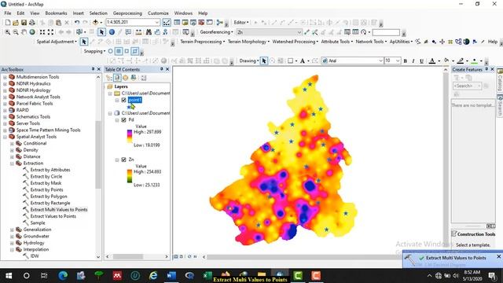Click the Save map icon
Screen dimensions: 503x283
(x=24, y=23)
